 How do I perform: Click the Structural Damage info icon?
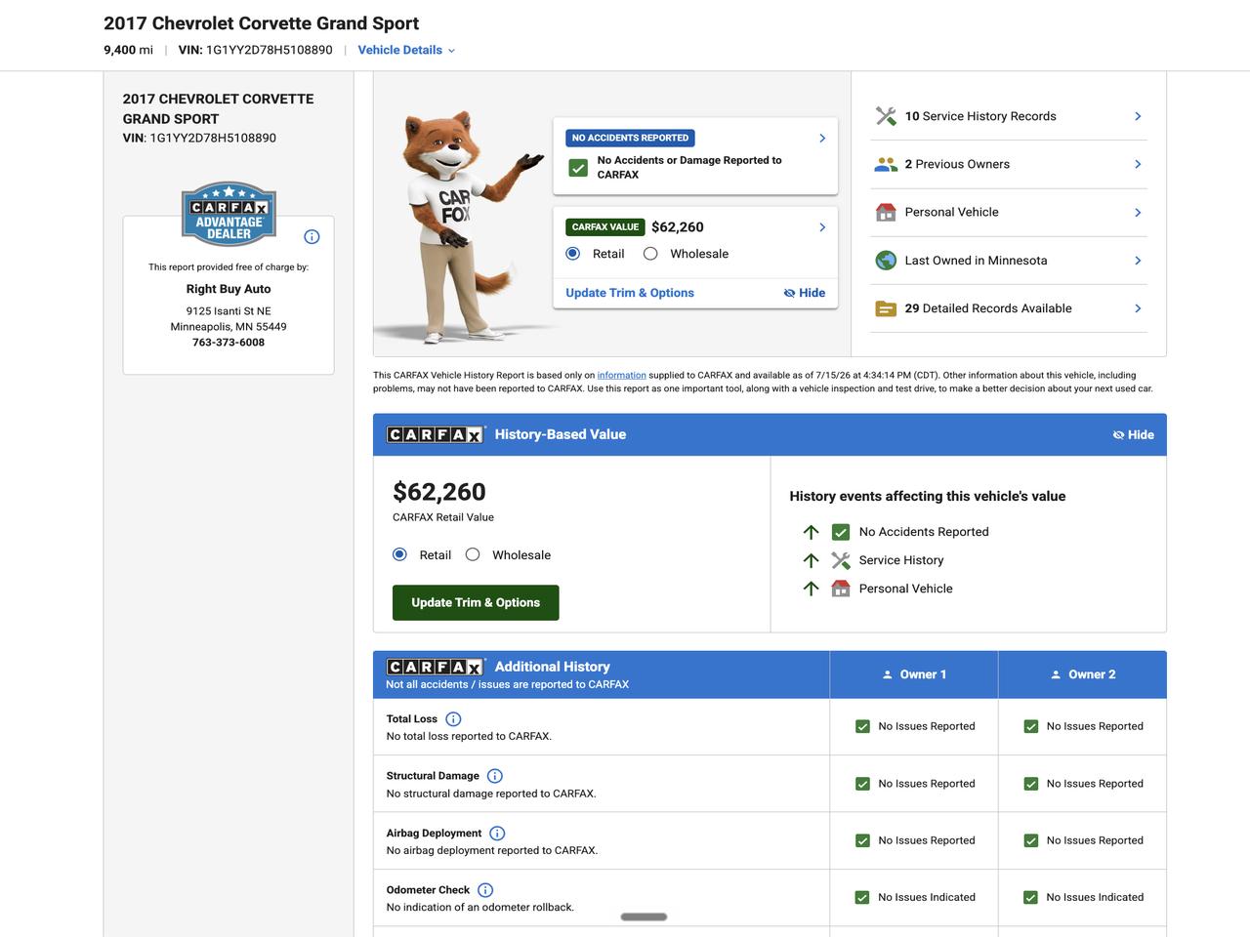click(495, 776)
